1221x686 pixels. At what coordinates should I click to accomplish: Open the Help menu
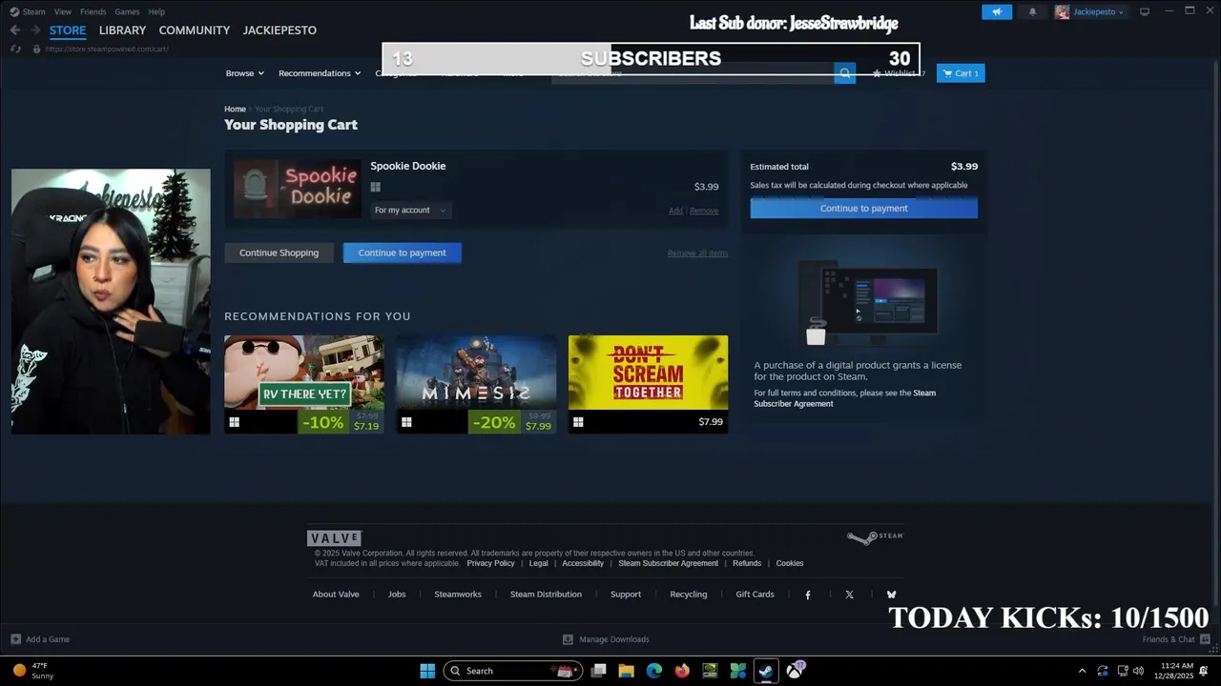(156, 11)
